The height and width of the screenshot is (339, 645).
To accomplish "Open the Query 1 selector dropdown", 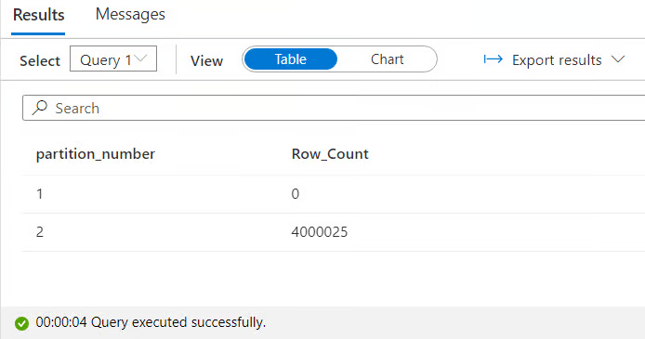I will pyautogui.click(x=113, y=59).
